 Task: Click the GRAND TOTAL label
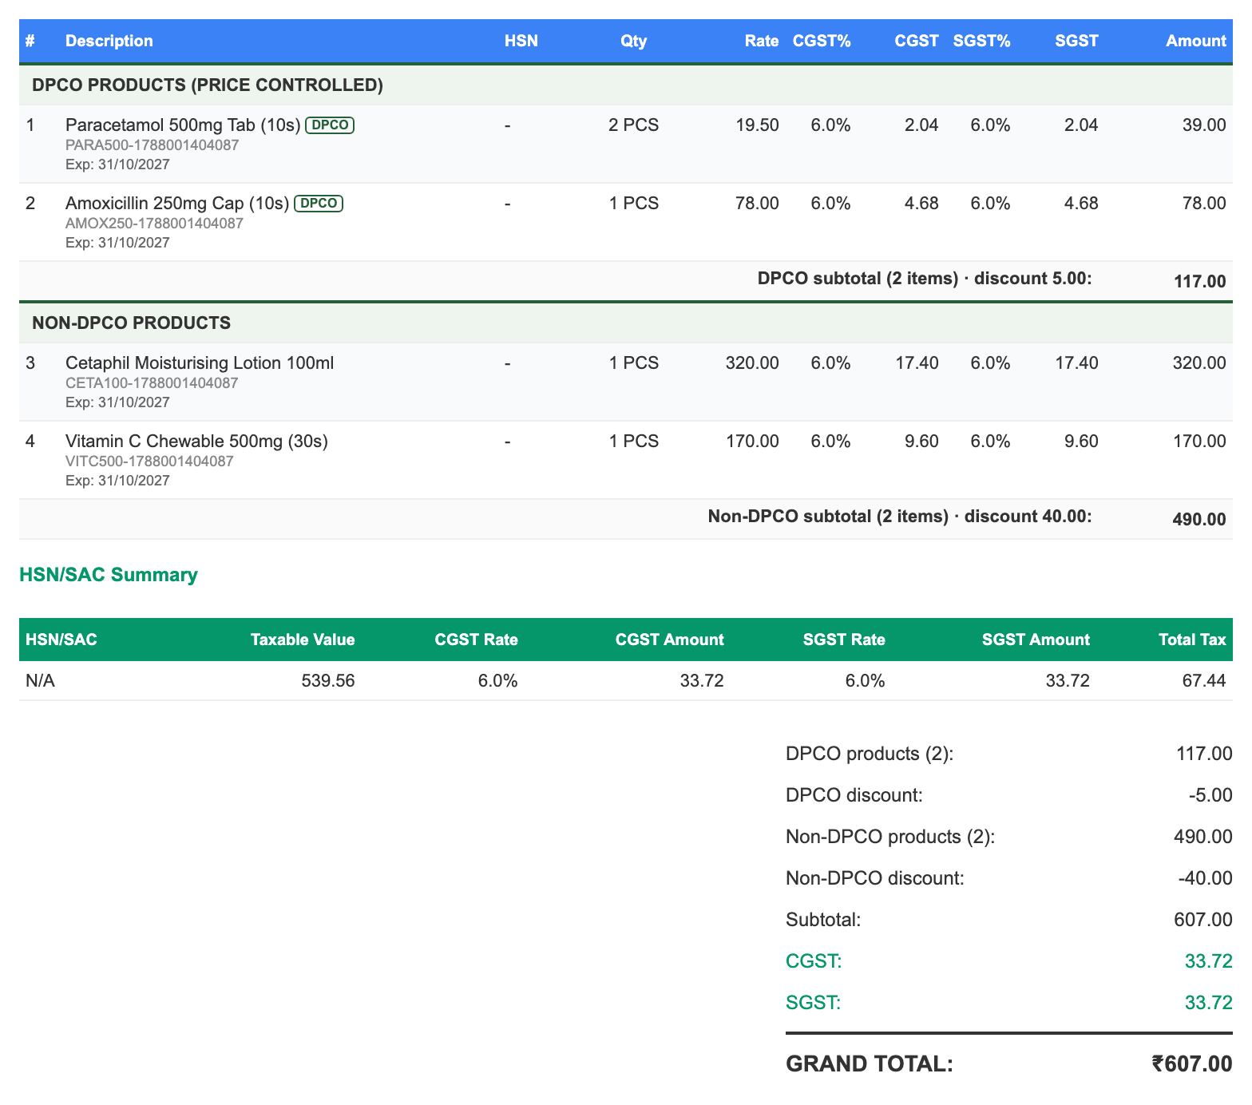(870, 1064)
